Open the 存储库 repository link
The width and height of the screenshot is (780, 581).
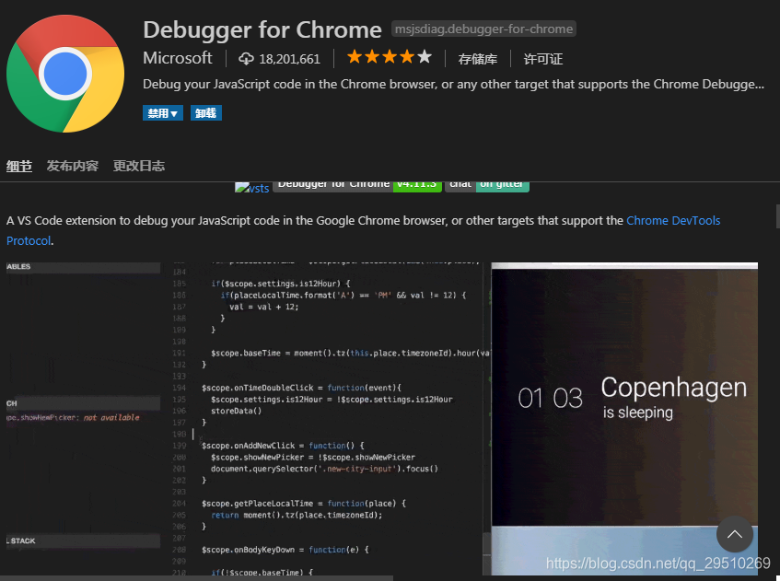click(x=478, y=59)
